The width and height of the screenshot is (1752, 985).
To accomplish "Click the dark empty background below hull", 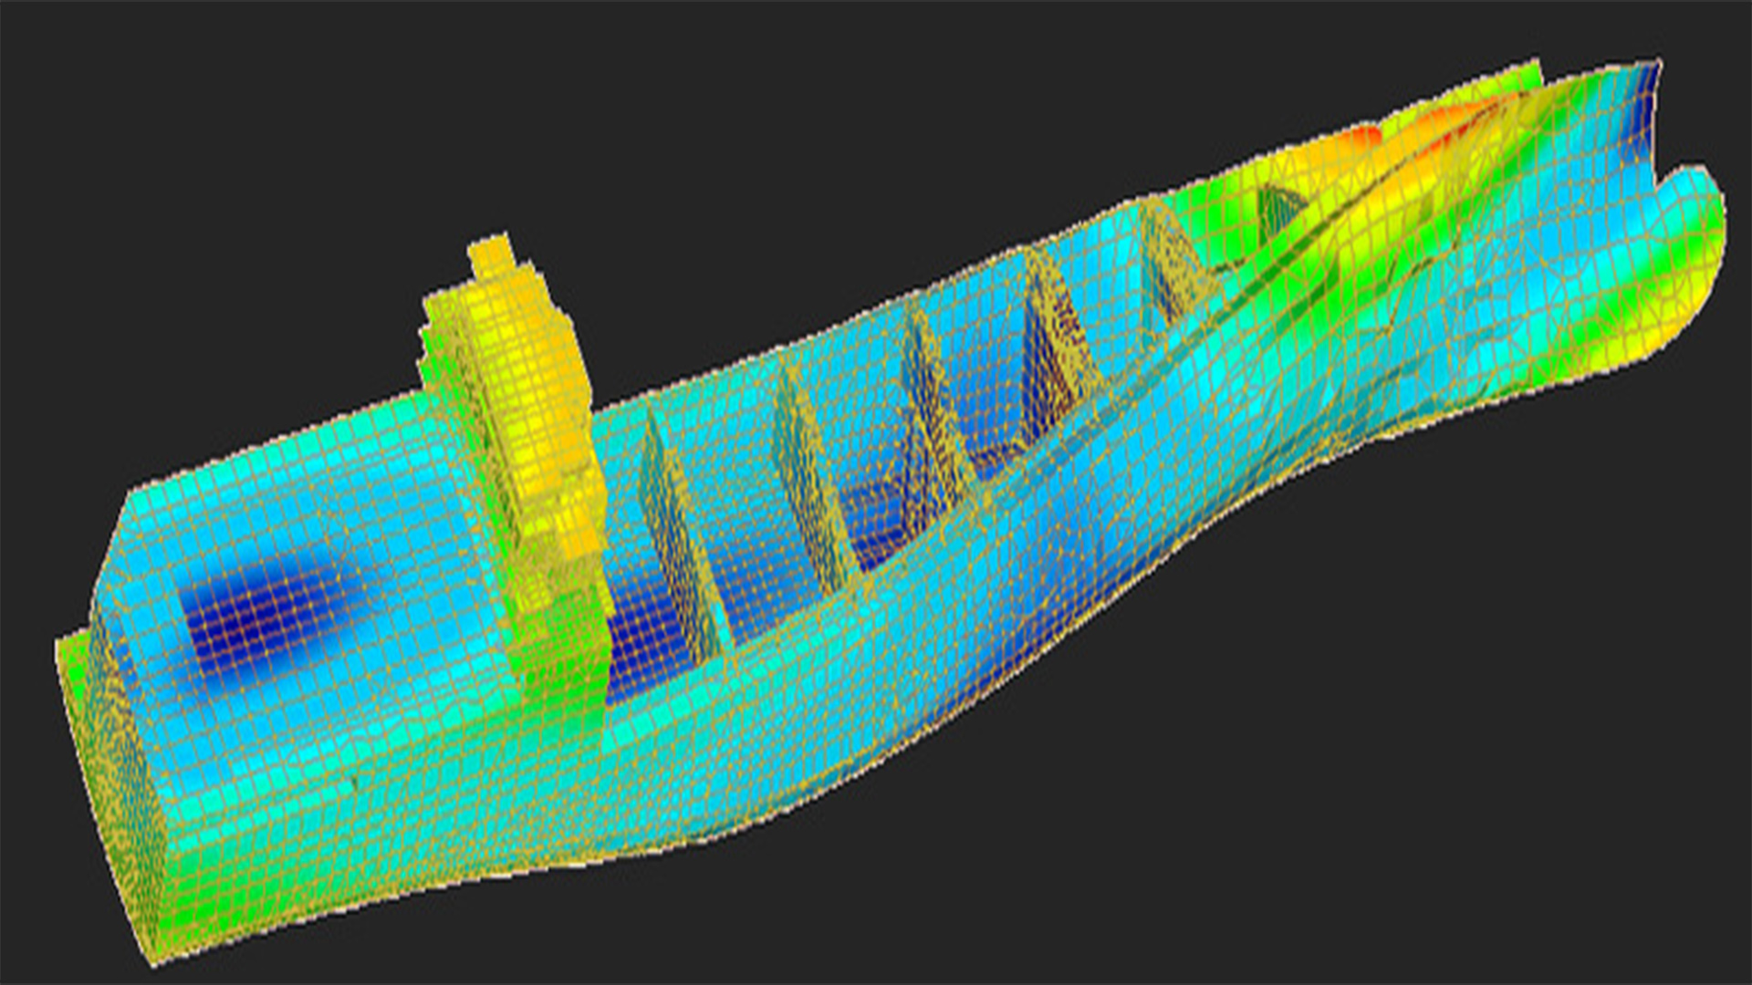I will coord(1277,821).
